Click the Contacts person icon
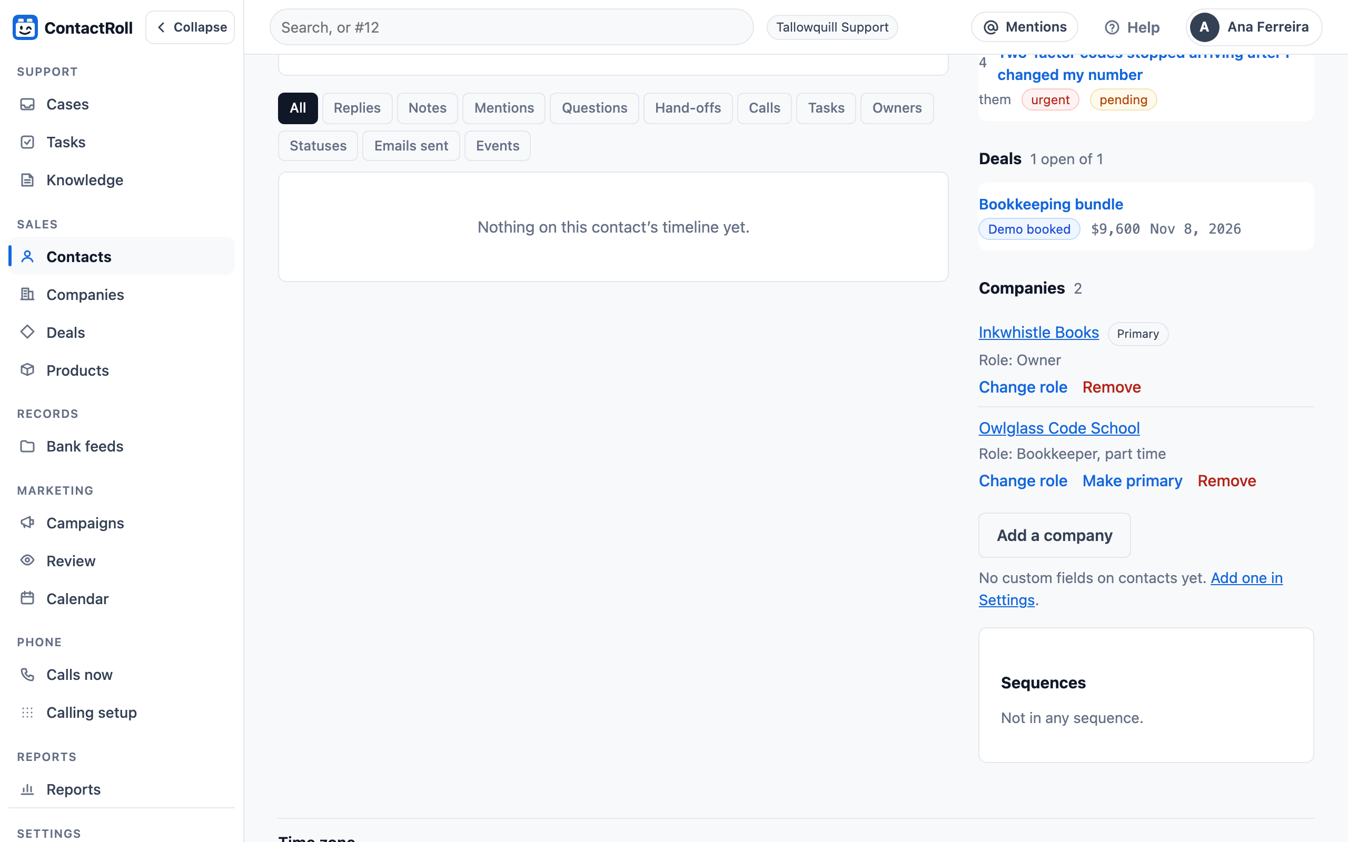Viewport: 1348px width, 842px height. point(27,257)
